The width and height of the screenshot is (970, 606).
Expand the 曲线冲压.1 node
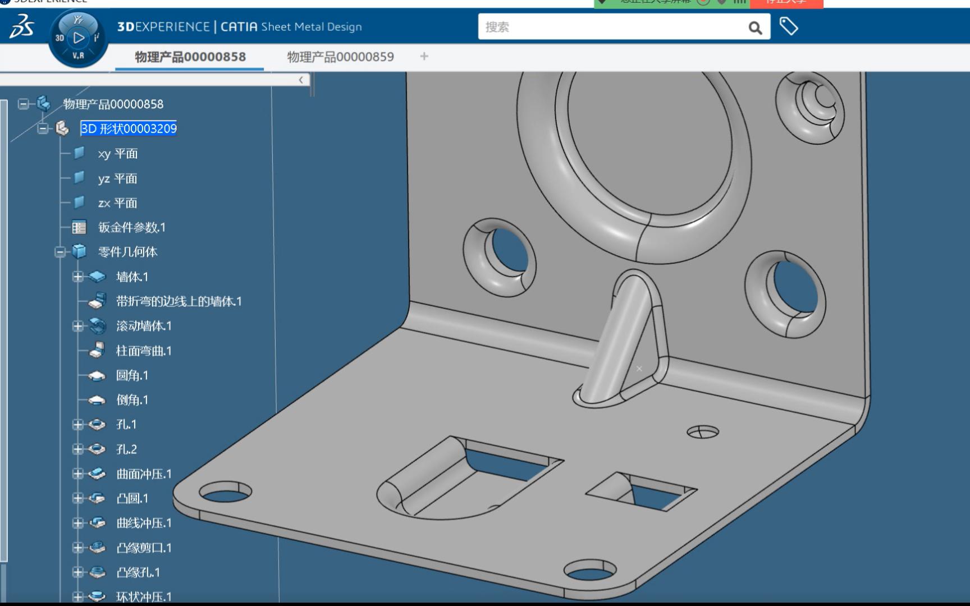coord(78,523)
